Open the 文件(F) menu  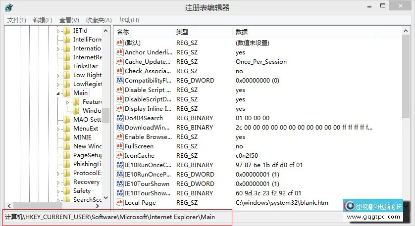16,20
